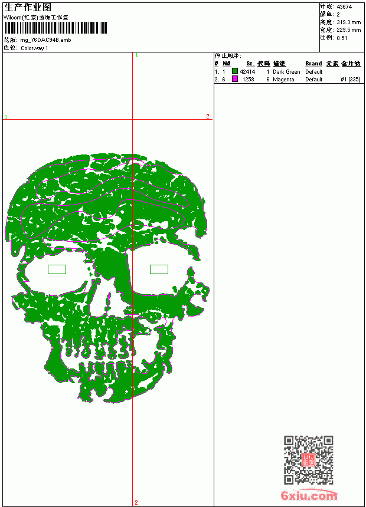Click the St. column header
This screenshot has height=507, width=366.
click(x=250, y=64)
